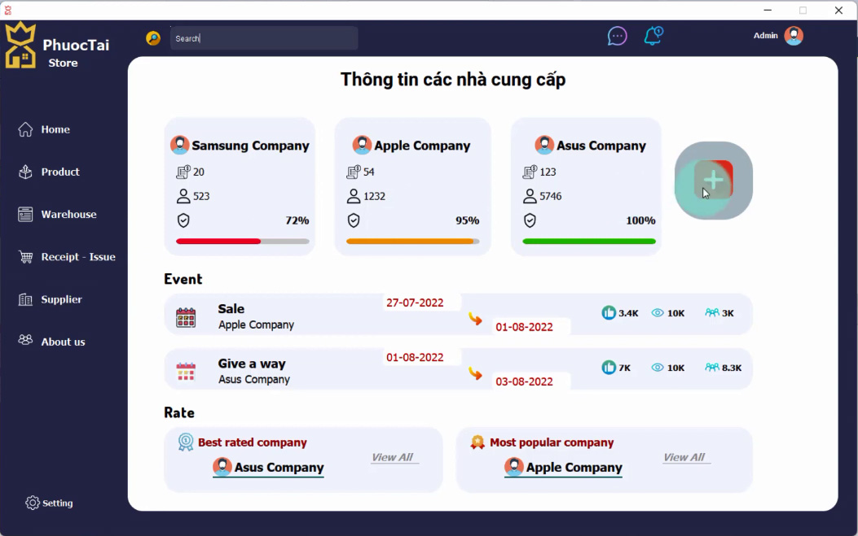858x536 pixels.
Task: Open the Receipt - Issue menu item
Action: click(x=77, y=257)
